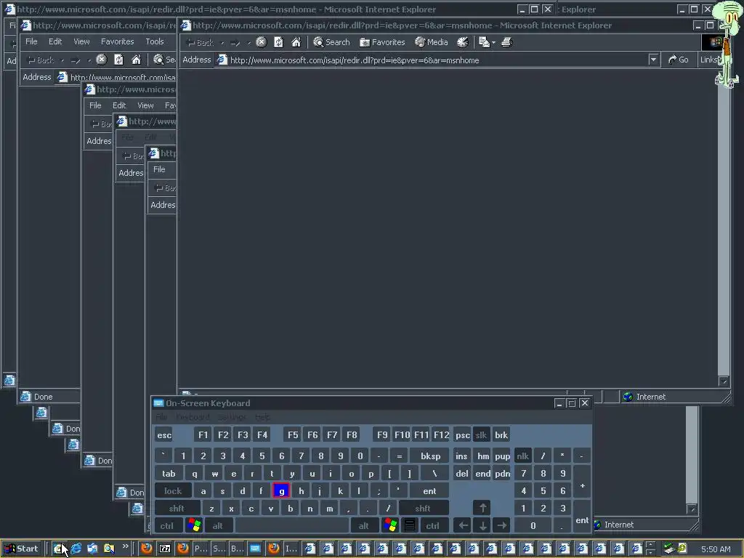Toggle the nlk num lock key
Viewport: 744px width, 558px height.
point(523,456)
